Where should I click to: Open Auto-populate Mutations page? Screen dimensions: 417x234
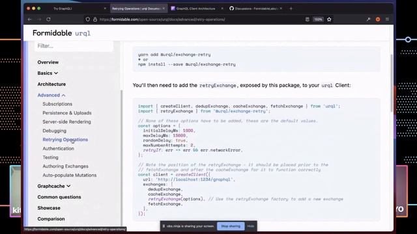pos(70,175)
